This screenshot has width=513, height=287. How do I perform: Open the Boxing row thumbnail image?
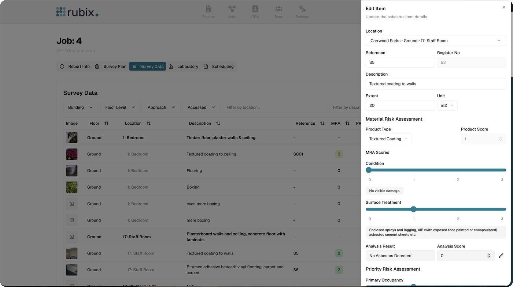click(72, 187)
